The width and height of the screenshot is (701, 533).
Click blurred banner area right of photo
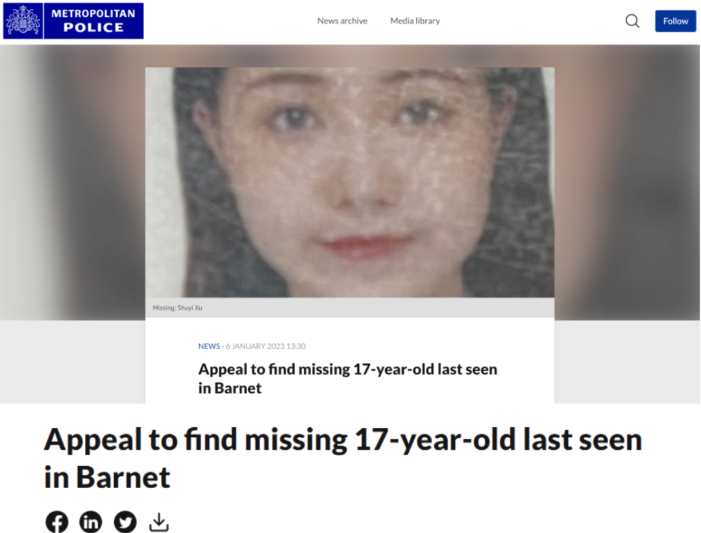[x=627, y=182]
